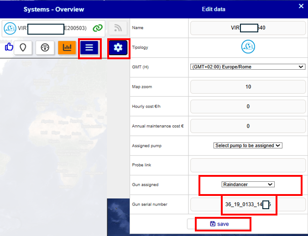The image size is (308, 236).
Task: Click the Hourly cost input field
Action: (248, 106)
